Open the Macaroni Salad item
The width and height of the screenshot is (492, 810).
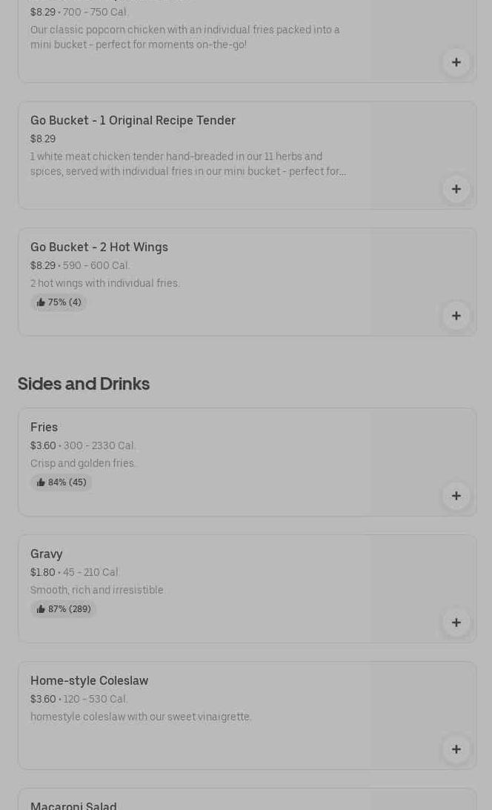[x=73, y=806]
